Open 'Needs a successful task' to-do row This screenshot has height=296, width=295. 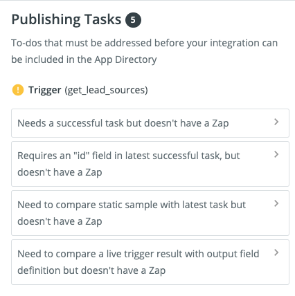(150, 123)
